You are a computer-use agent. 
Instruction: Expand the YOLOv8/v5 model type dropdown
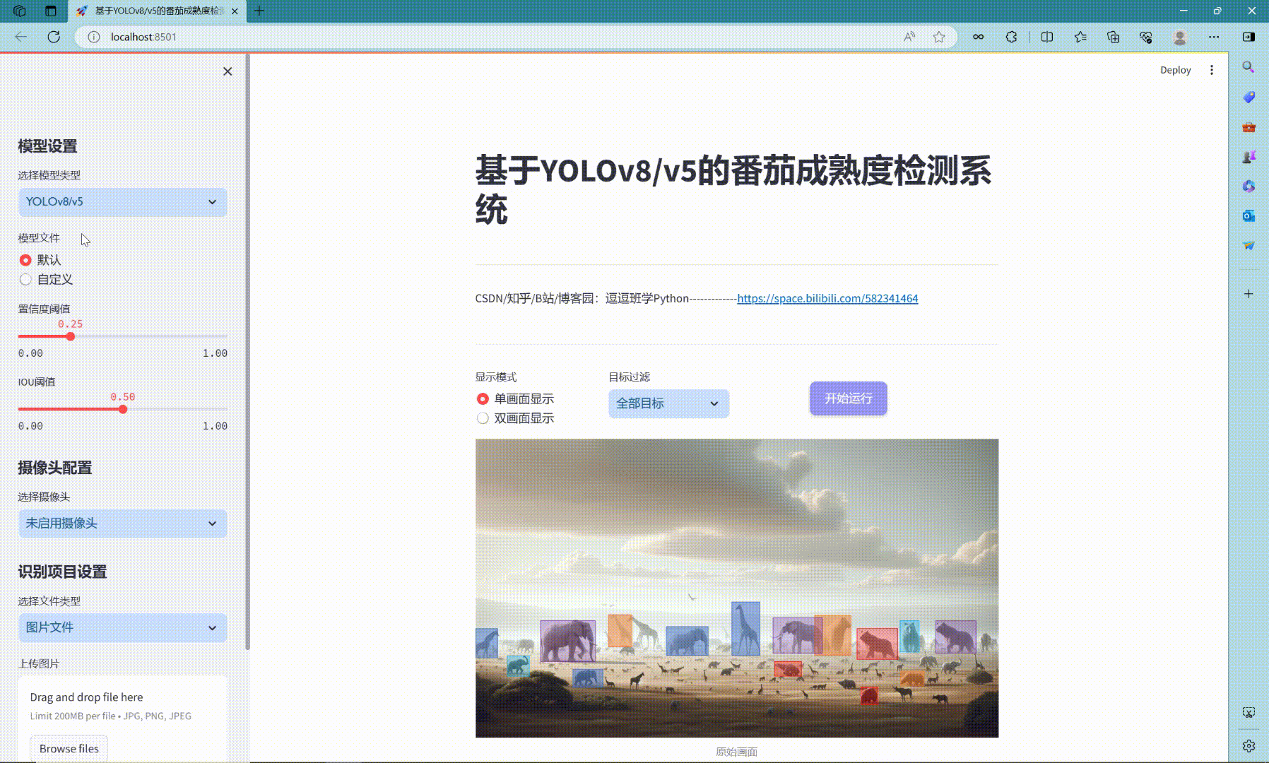click(123, 202)
